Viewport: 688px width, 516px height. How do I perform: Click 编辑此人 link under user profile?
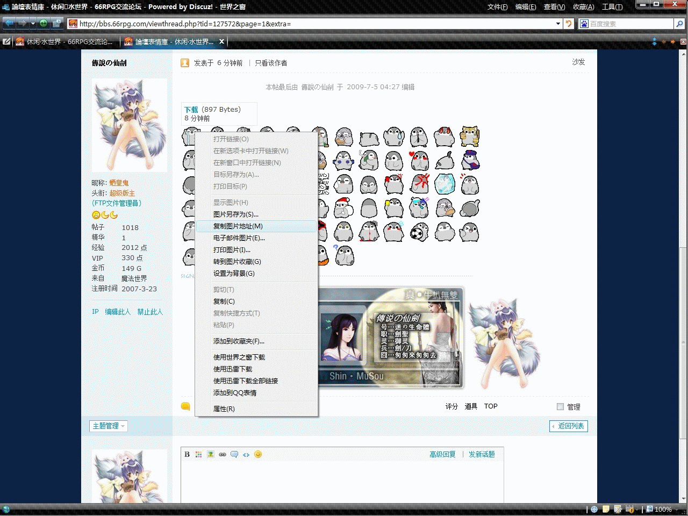[118, 312]
